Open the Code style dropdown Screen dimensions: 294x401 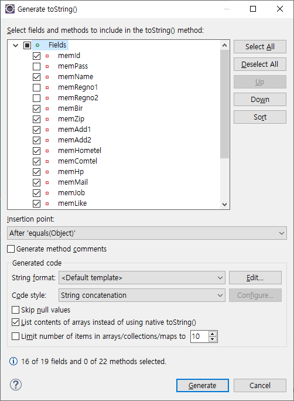142,295
